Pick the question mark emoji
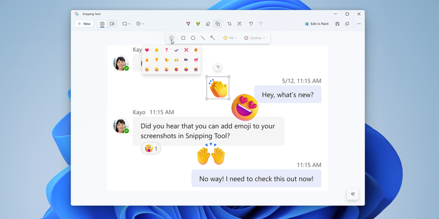 (x=166, y=50)
